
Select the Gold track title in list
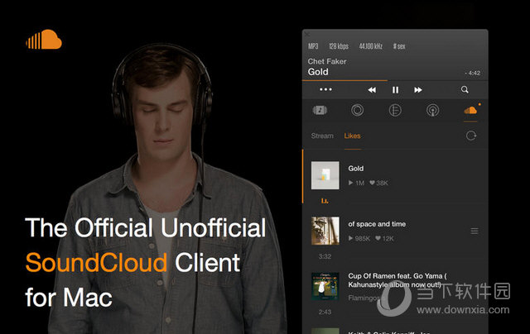pos(356,169)
